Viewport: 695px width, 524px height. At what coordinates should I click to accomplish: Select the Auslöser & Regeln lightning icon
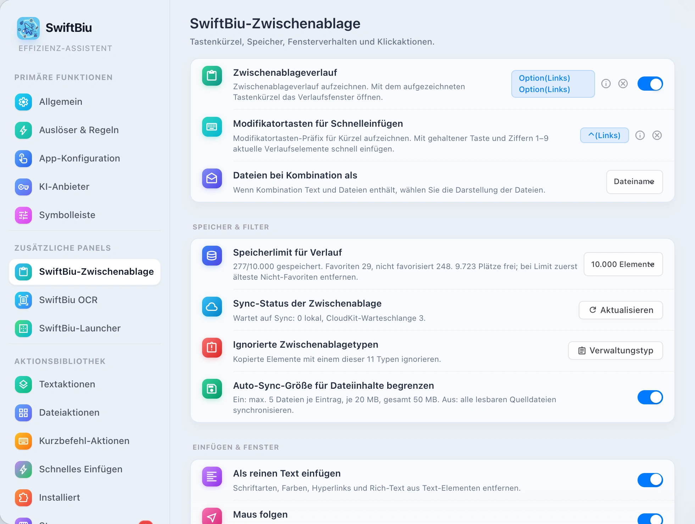coord(23,130)
